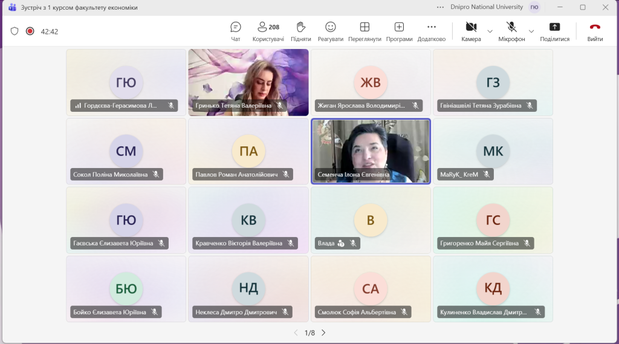
Task: Open the Чат panel
Action: [236, 31]
